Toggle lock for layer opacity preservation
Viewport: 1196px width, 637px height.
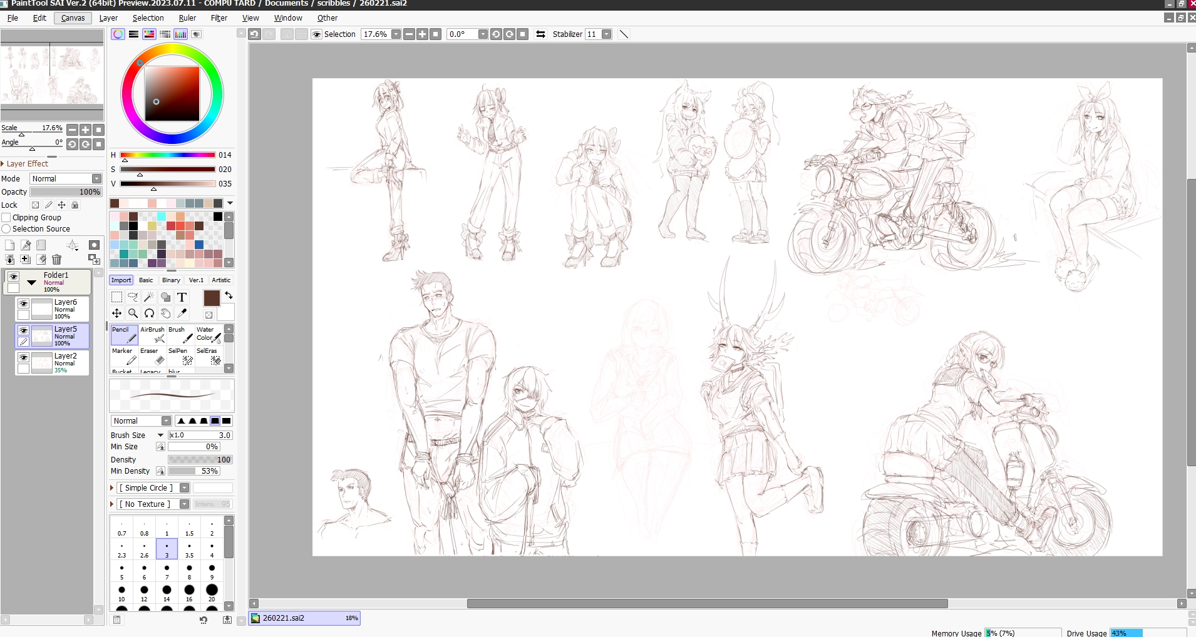[35, 205]
